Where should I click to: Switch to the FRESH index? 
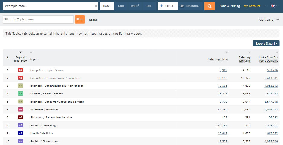point(167,6)
